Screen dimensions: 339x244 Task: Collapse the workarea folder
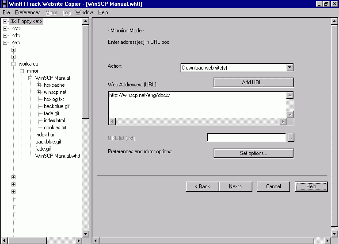click(x=13, y=64)
